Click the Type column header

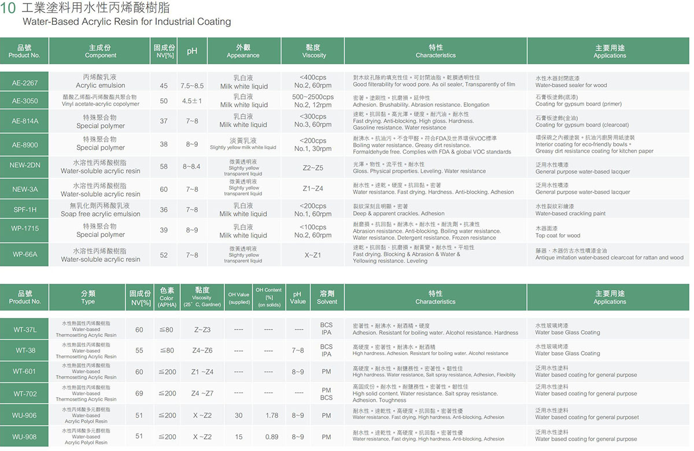click(x=88, y=297)
